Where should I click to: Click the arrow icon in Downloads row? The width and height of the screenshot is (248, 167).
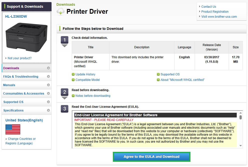(48, 68)
